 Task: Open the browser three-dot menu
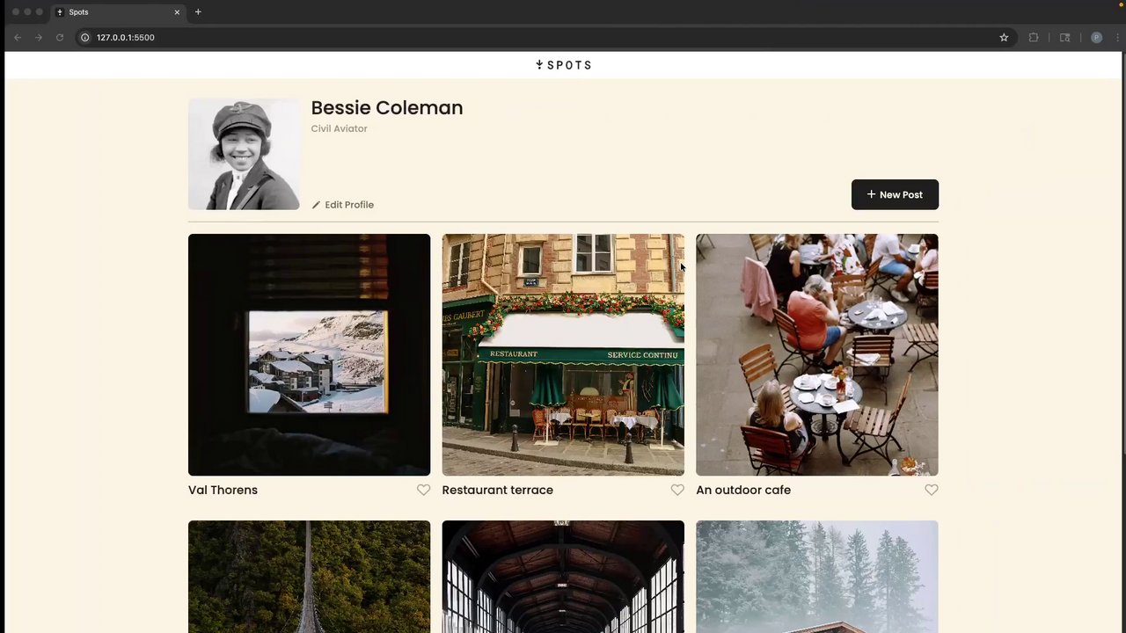[1118, 38]
